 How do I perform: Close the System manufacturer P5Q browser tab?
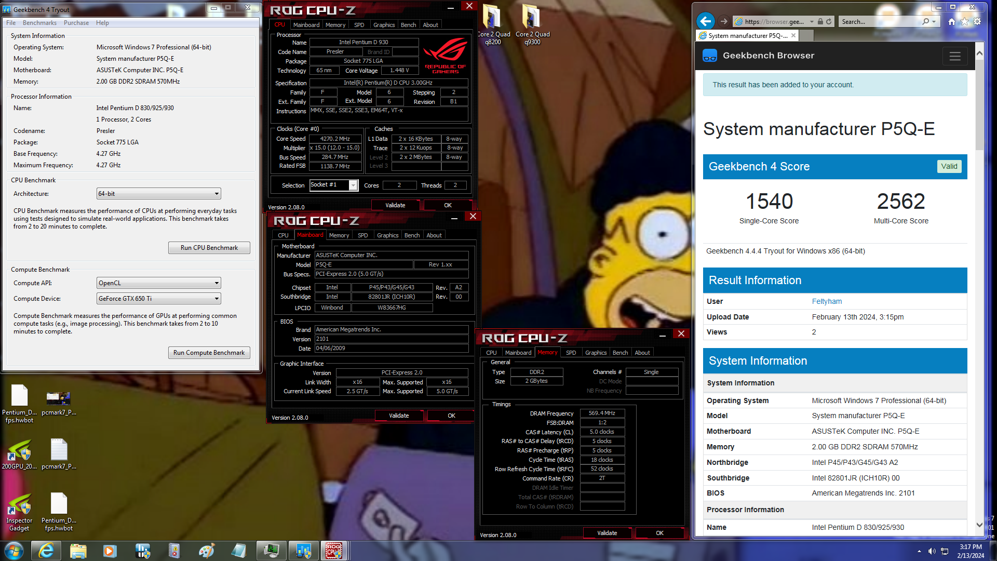coord(793,36)
